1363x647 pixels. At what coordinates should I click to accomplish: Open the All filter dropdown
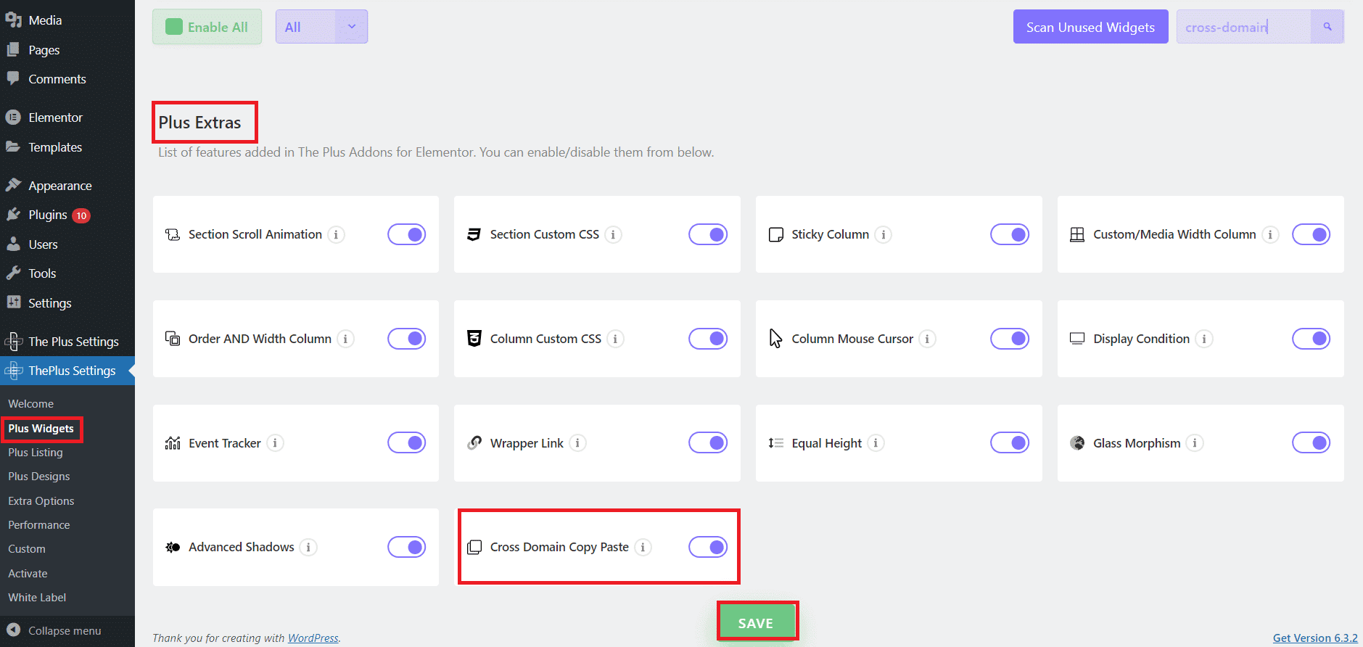pos(321,27)
